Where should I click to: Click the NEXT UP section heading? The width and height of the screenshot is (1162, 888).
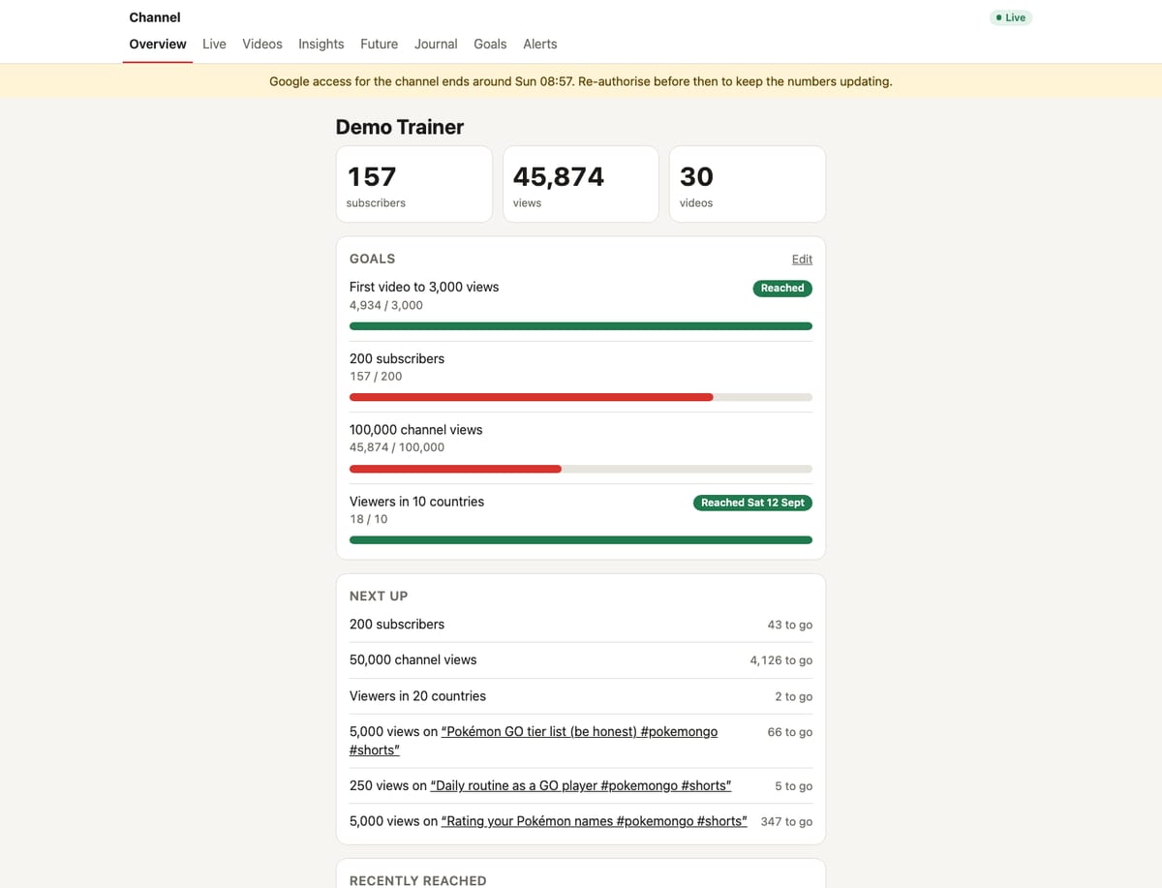click(379, 596)
